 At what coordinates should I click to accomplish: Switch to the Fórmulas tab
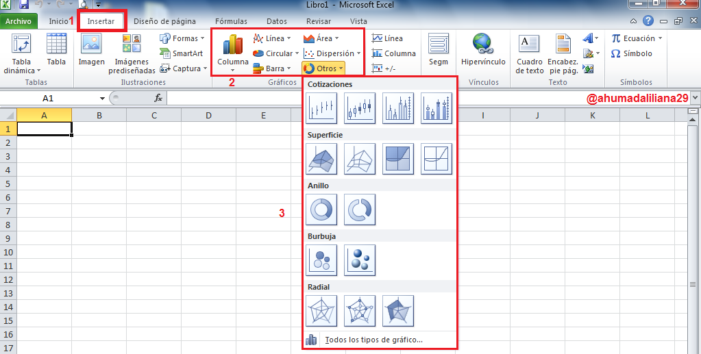tap(231, 21)
